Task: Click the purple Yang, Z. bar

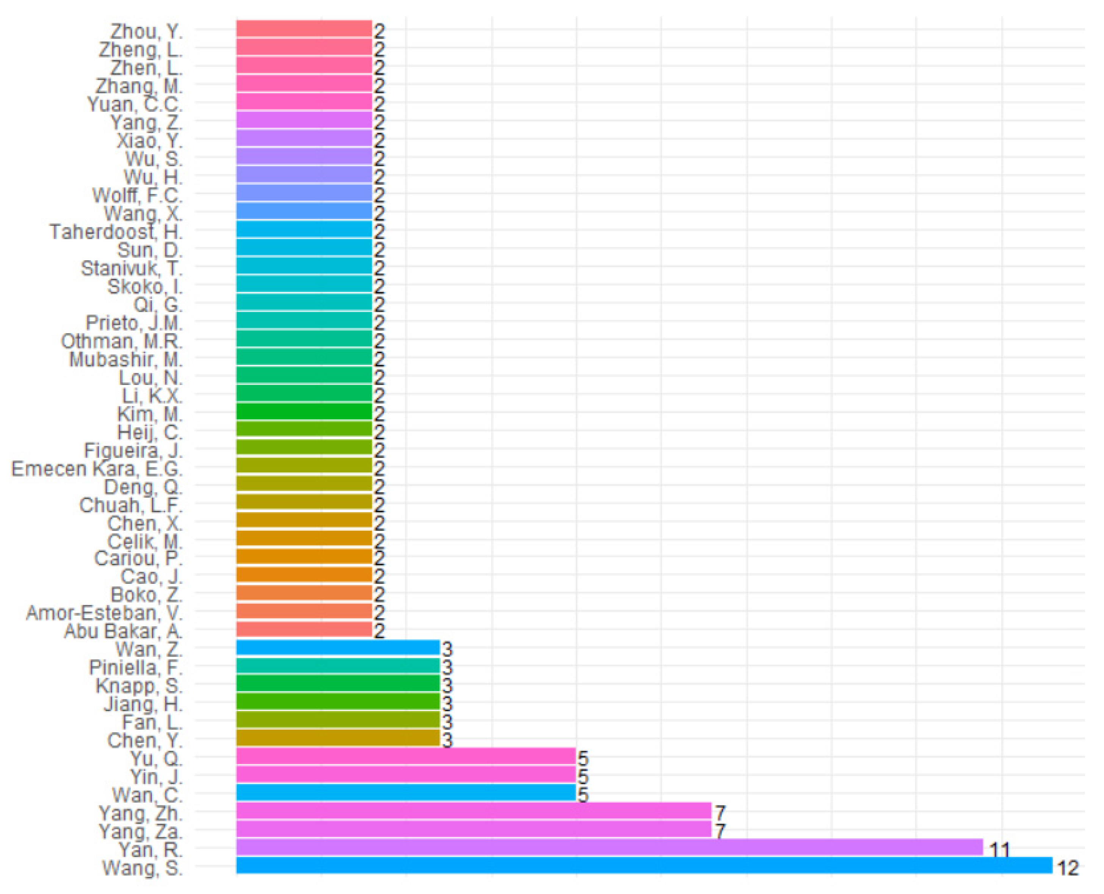Action: (x=304, y=120)
